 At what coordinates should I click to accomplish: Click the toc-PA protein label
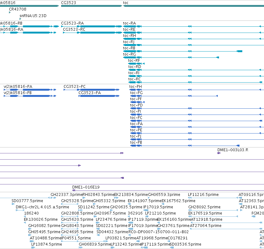pyautogui.click(x=136, y=124)
